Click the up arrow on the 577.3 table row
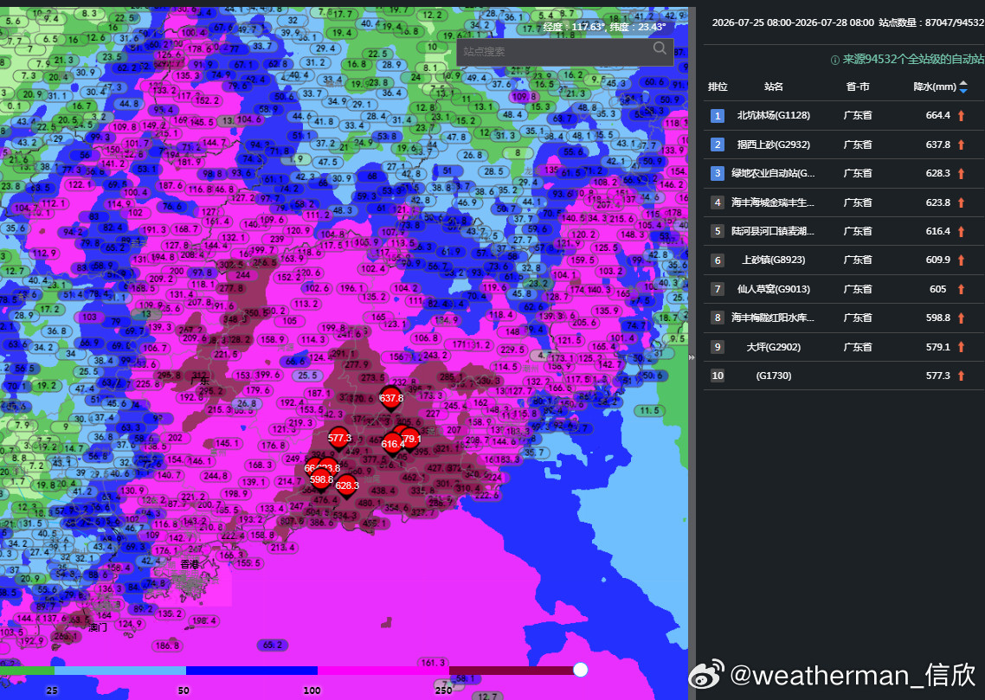Image resolution: width=985 pixels, height=700 pixels. (x=961, y=376)
